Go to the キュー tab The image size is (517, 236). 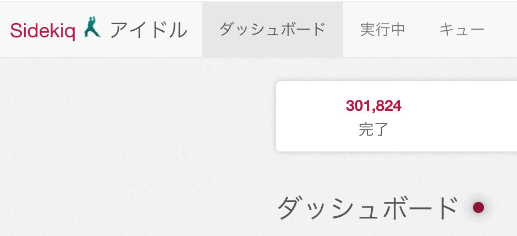click(461, 30)
